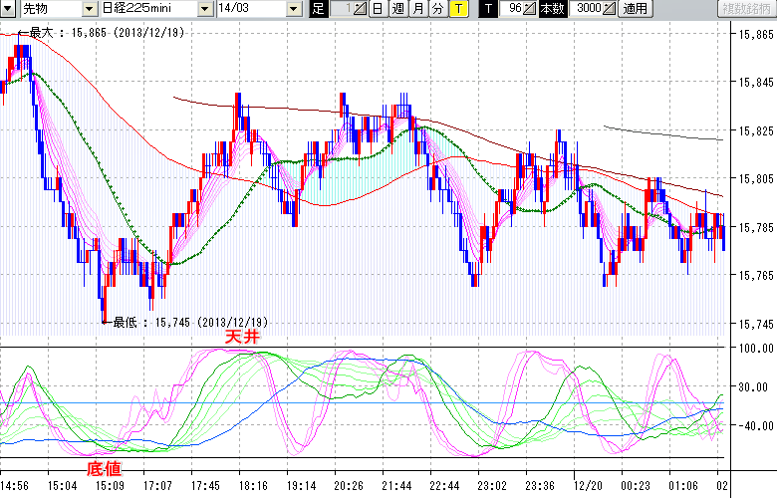Click the 適用 apply button
This screenshot has width=777, height=498.
tap(635, 9)
